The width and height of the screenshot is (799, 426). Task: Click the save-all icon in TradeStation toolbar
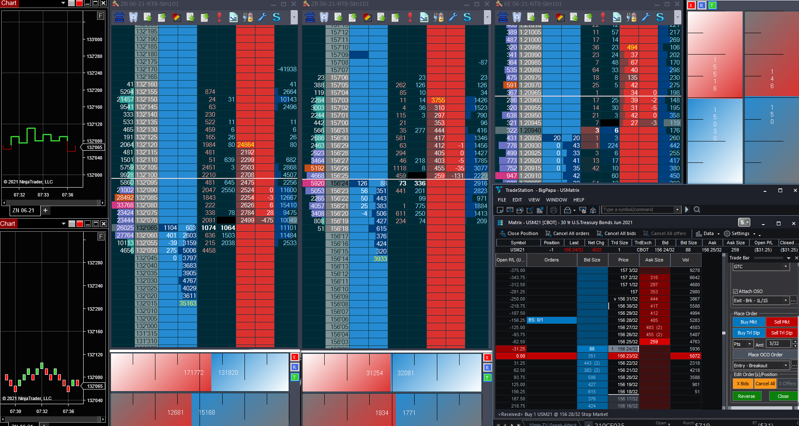pos(520,210)
